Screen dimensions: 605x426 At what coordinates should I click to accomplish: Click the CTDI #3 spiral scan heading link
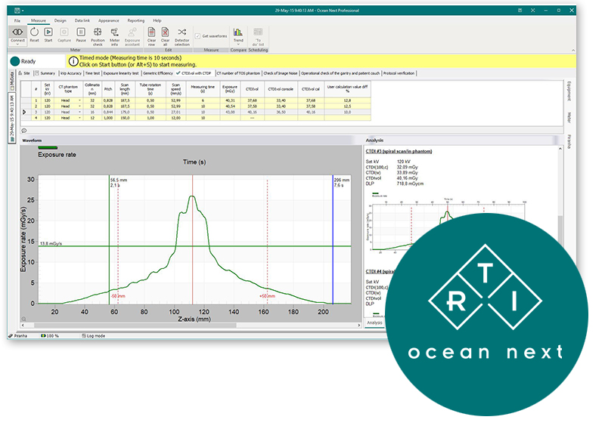(399, 151)
